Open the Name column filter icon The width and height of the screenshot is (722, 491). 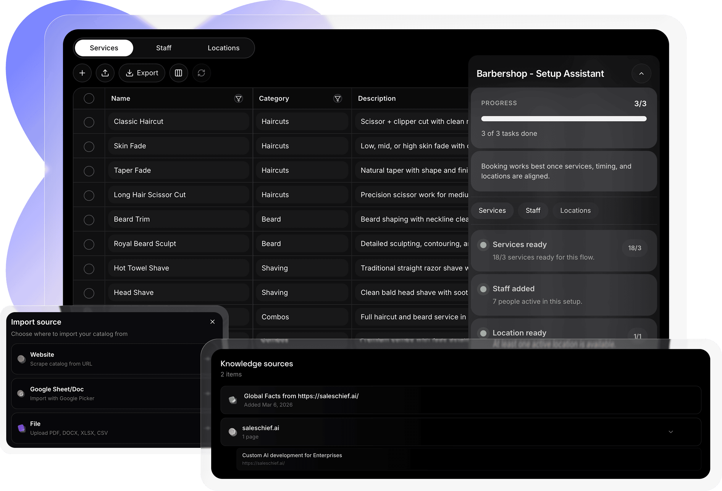coord(238,99)
